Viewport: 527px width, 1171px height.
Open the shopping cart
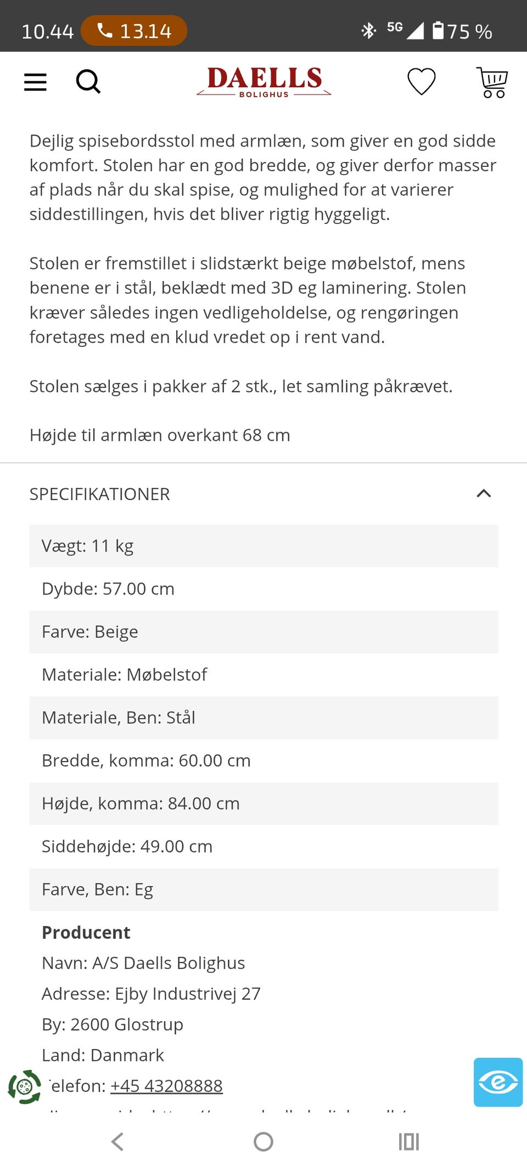tap(492, 82)
